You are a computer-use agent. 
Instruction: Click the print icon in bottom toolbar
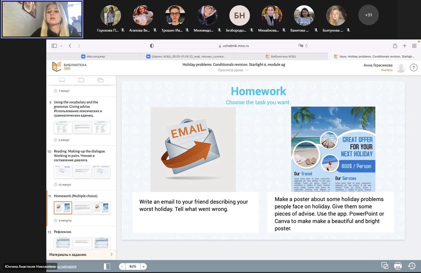point(398,266)
